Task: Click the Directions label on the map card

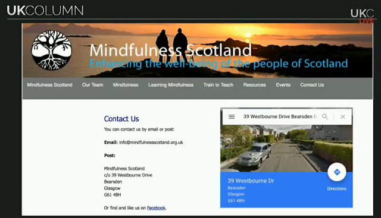Action: (337, 188)
